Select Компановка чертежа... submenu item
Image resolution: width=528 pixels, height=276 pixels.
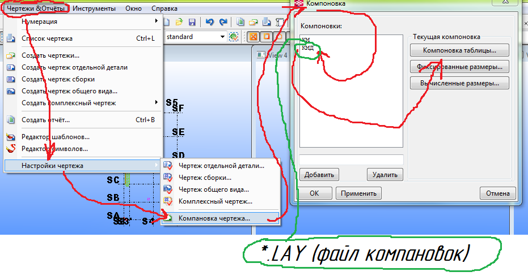[x=220, y=218]
